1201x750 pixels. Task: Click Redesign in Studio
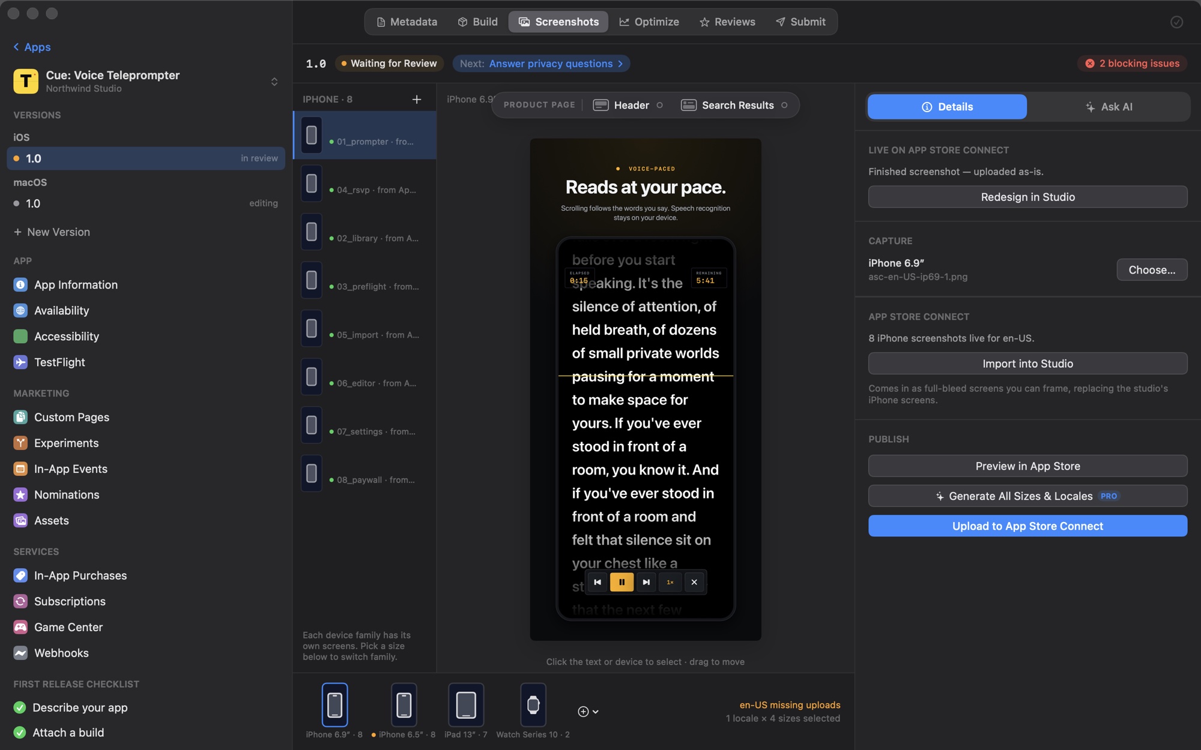[1027, 197]
